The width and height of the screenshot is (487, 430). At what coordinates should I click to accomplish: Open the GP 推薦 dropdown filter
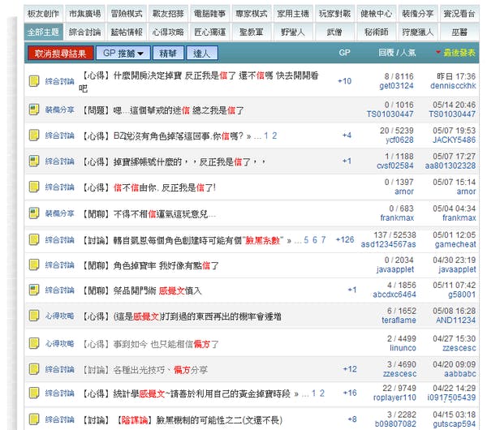[x=124, y=54]
